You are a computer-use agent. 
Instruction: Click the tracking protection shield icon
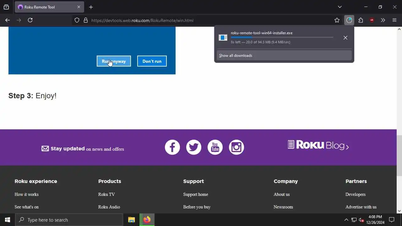tap(77, 20)
